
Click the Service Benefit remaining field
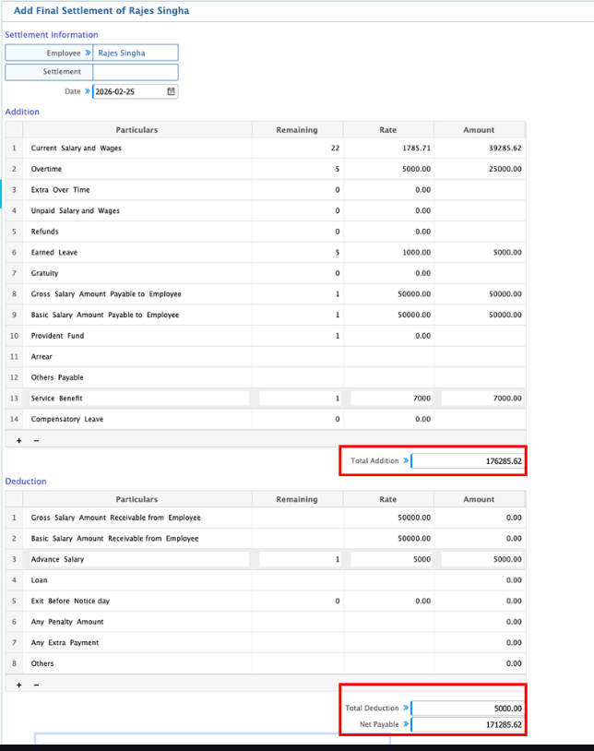click(300, 399)
